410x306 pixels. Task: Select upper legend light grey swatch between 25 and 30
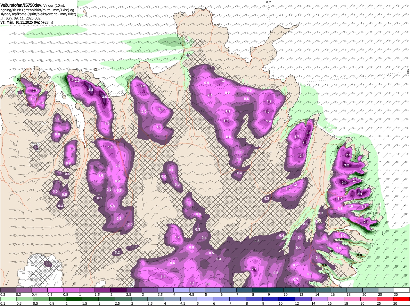point(386,290)
